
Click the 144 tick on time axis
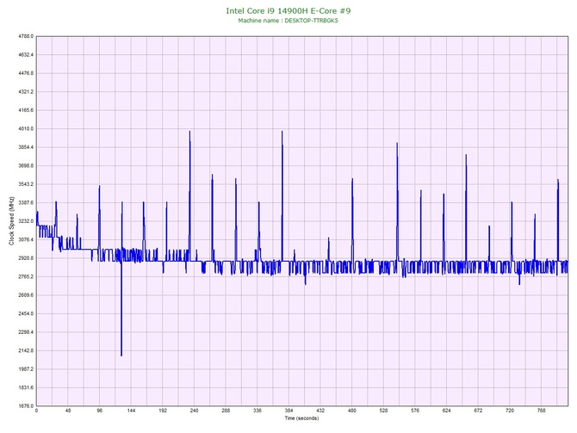pyautogui.click(x=131, y=411)
